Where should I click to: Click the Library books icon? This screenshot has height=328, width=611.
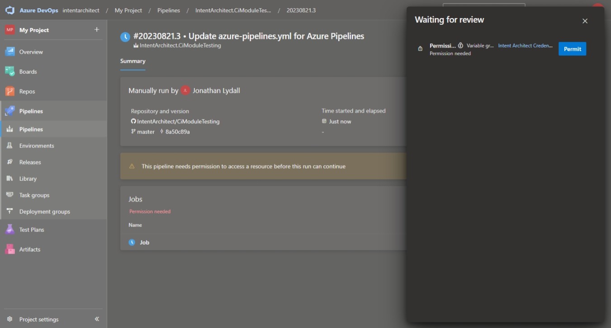click(x=9, y=179)
